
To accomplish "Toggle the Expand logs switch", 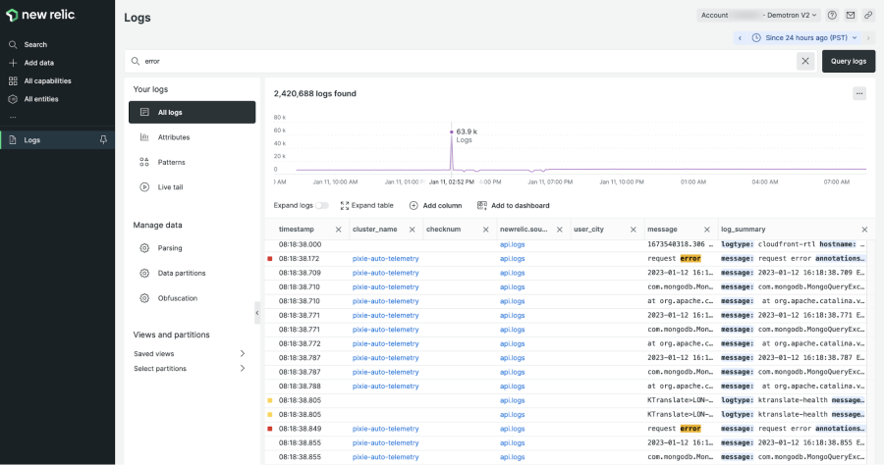I will (x=322, y=205).
